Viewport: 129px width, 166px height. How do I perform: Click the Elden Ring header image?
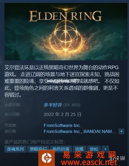(x=66, y=31)
